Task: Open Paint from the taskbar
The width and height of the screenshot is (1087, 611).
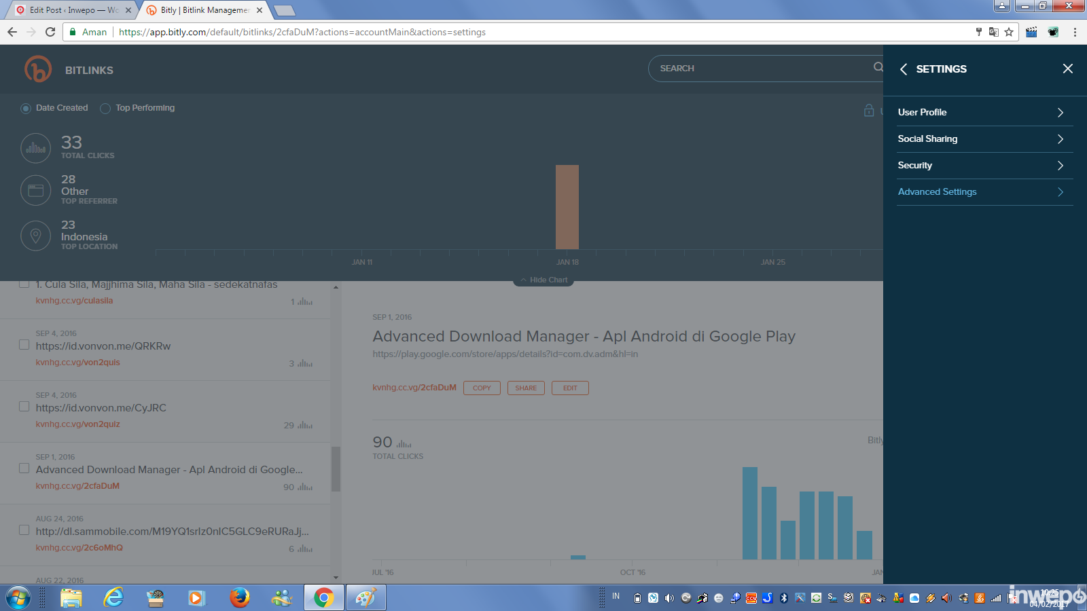Action: 366,598
